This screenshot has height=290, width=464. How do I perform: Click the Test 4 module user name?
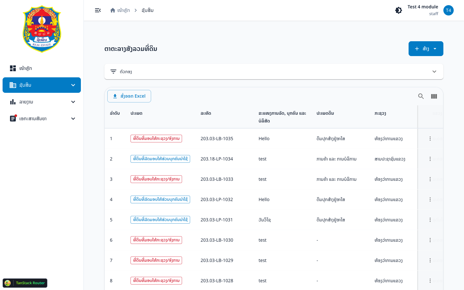(x=423, y=7)
